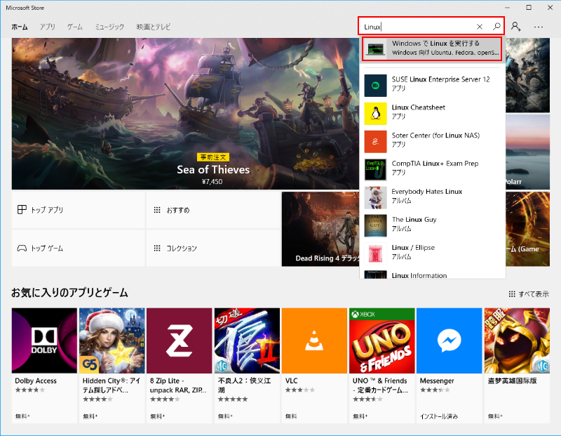Click the magnifying glass search icon

coord(496,26)
